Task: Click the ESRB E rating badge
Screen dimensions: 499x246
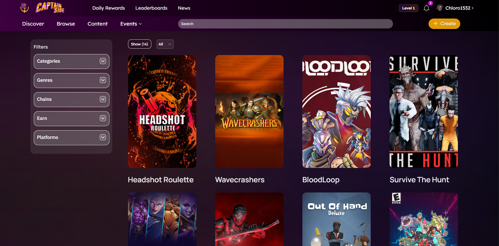Action: tap(396, 198)
